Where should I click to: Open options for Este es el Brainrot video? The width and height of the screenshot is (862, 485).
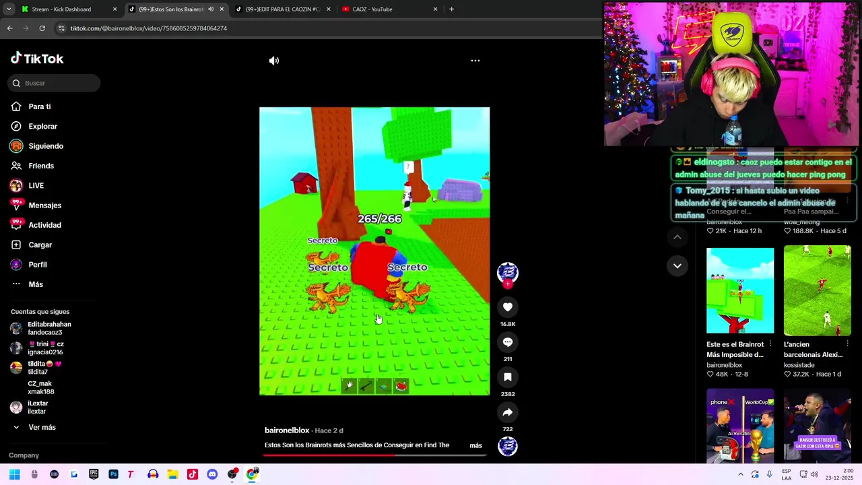pos(770,344)
